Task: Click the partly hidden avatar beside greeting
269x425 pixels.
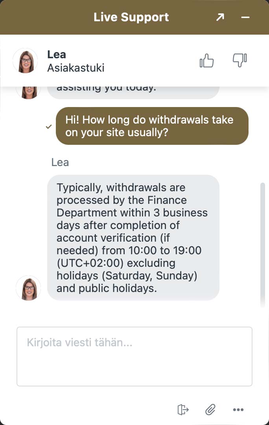Action: [28, 92]
